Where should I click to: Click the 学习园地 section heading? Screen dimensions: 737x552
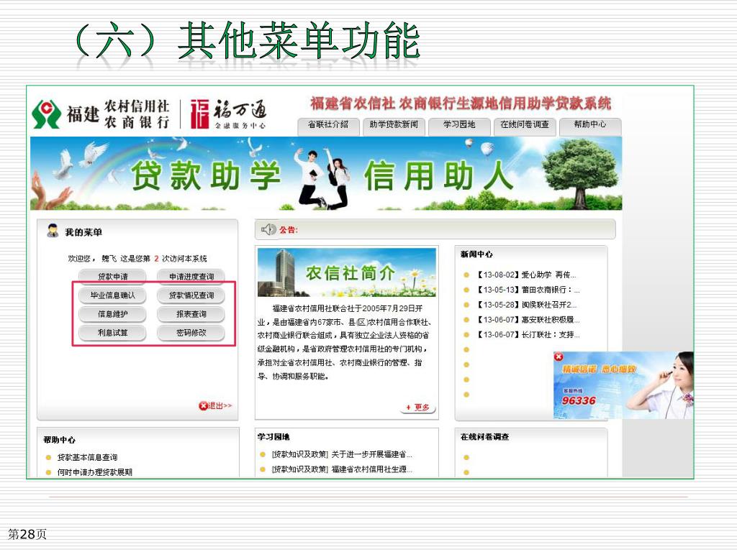273,437
